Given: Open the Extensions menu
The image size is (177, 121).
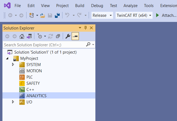Looking at the screenshot, I should tap(169, 5).
